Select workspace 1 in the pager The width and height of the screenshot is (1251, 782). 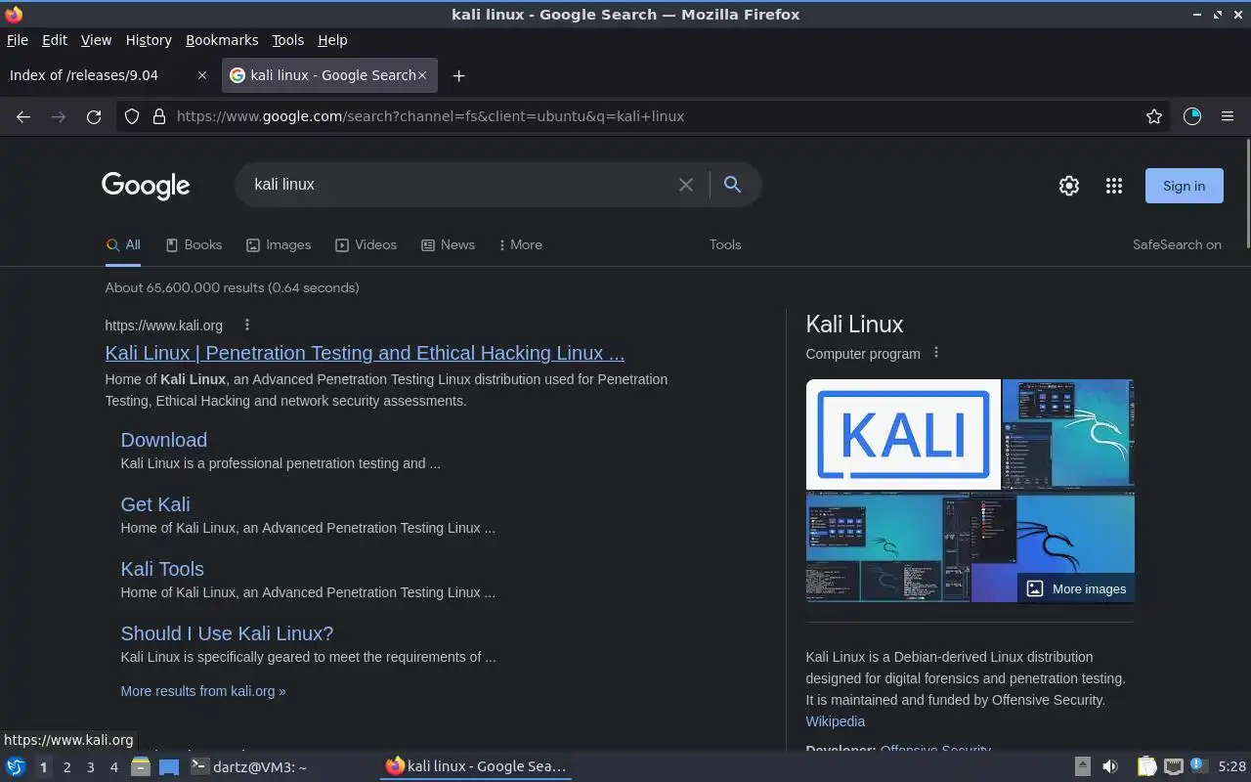(x=43, y=767)
